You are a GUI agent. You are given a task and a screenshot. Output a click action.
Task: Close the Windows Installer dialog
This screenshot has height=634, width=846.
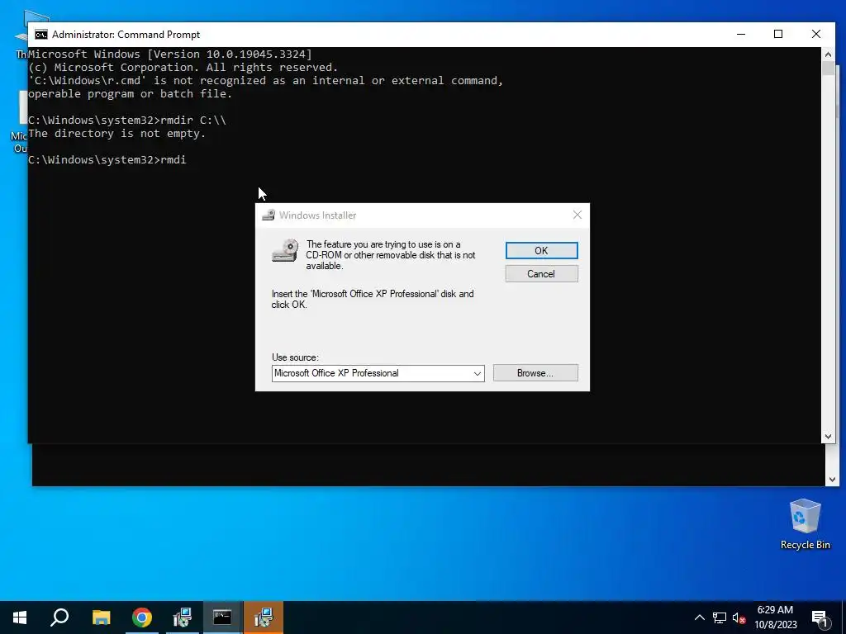coord(577,215)
